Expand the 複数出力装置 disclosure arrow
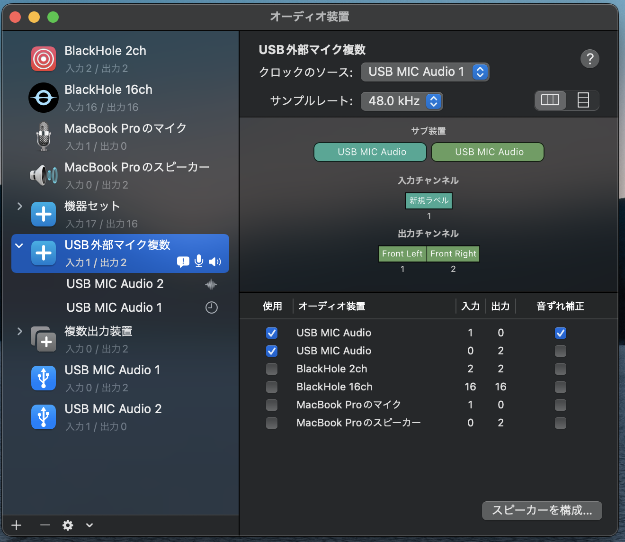The image size is (625, 542). pos(19,331)
